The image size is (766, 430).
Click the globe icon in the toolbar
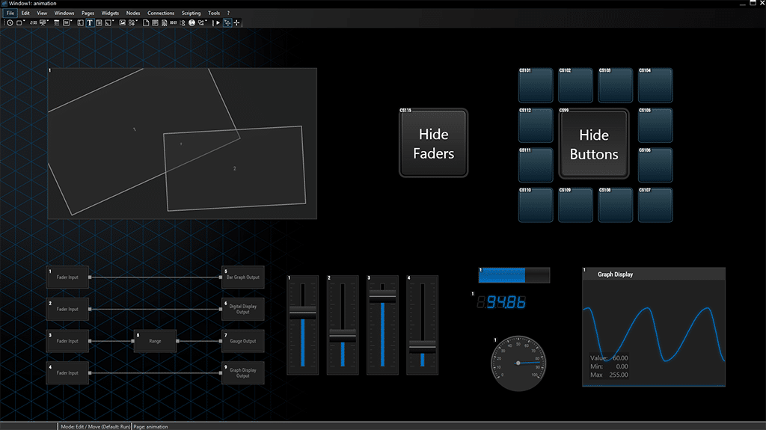pos(191,23)
